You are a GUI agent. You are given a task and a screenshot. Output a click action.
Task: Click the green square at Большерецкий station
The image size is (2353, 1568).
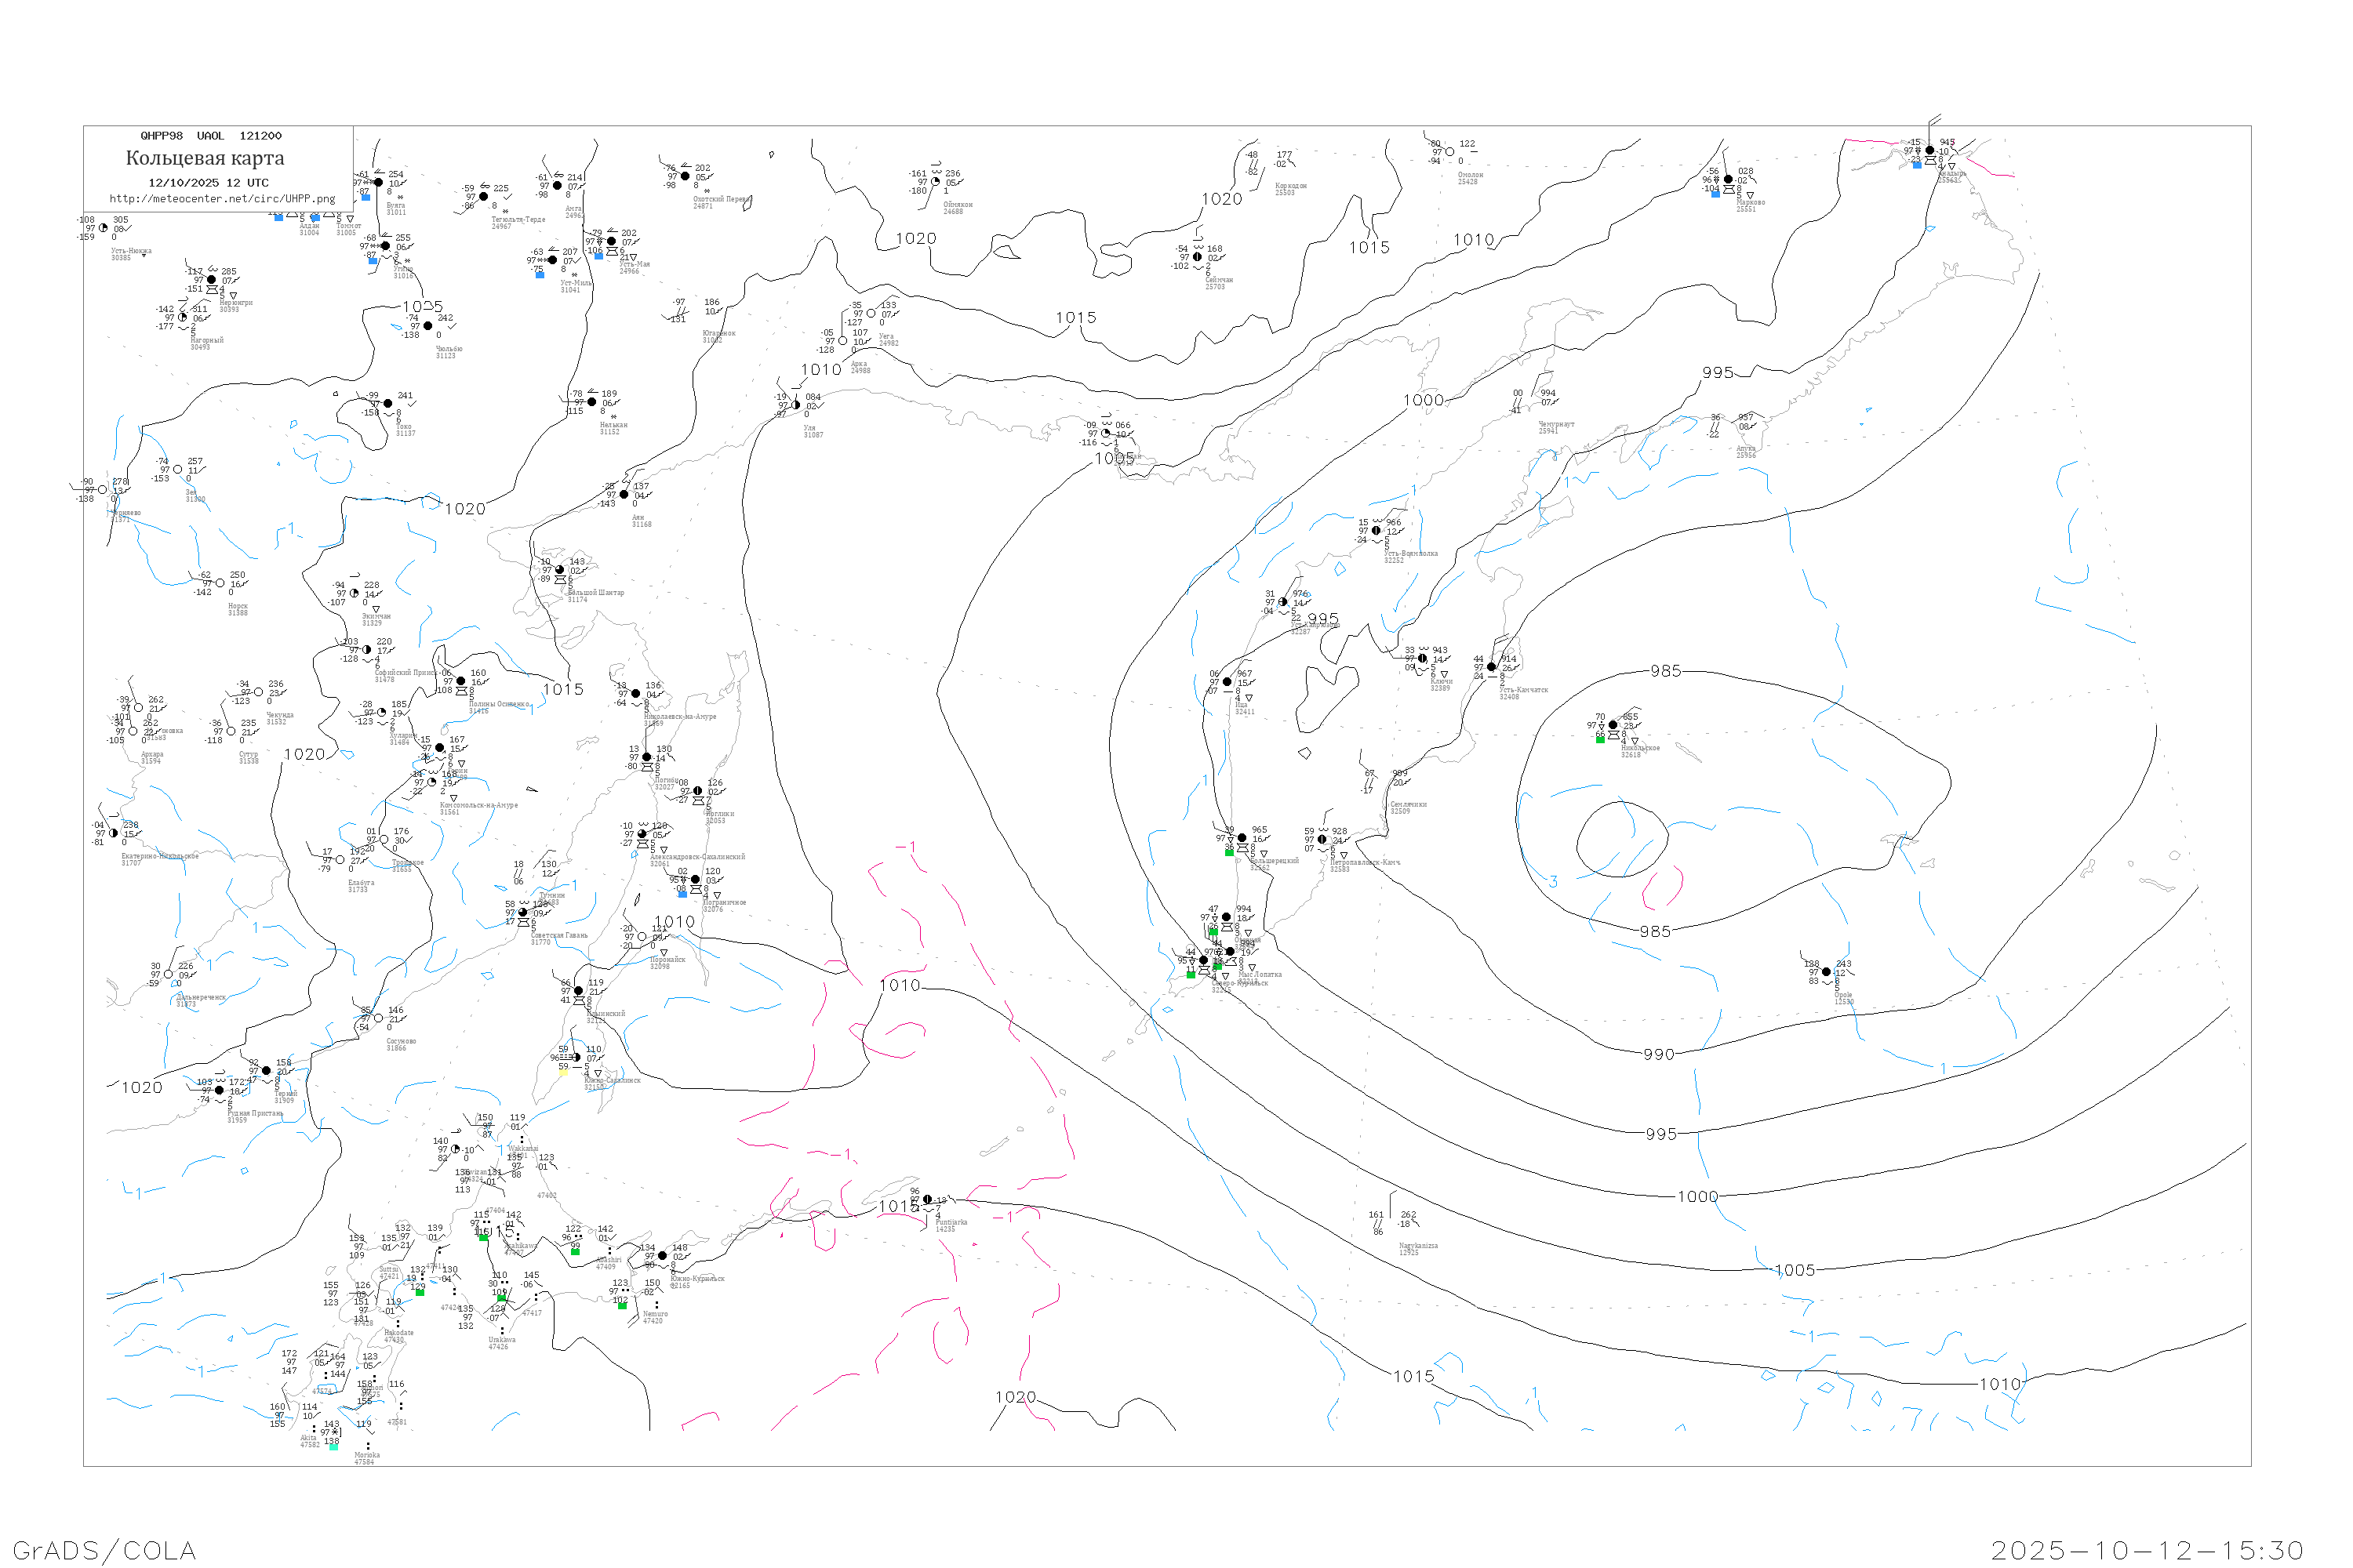[x=1230, y=852]
